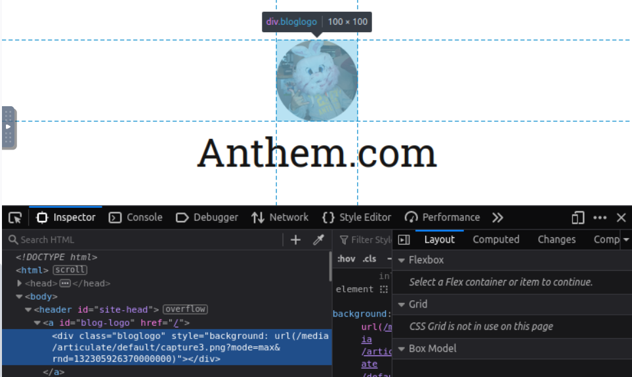Open the background url link in rules
The image size is (632, 377).
point(377,346)
